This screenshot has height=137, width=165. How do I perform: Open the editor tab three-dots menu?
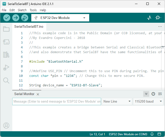160,27
